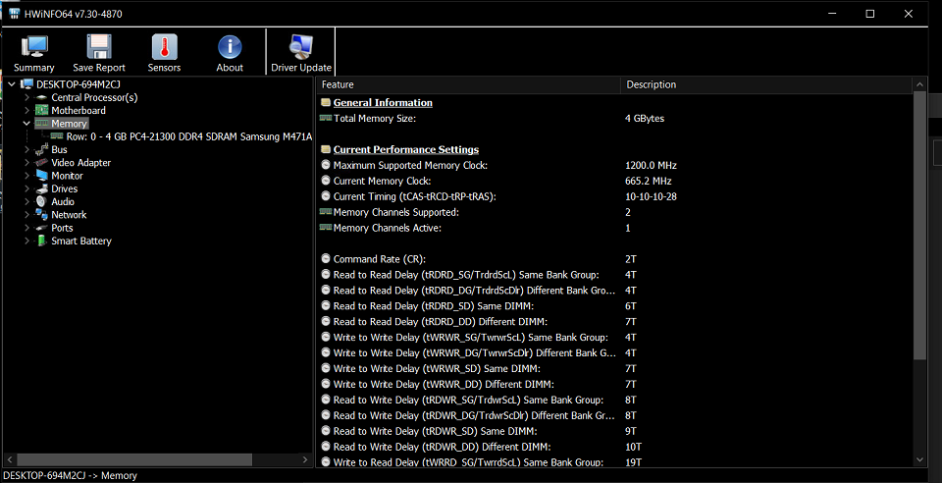
Task: Click the Central Processor(s) chip icon
Action: pos(42,97)
